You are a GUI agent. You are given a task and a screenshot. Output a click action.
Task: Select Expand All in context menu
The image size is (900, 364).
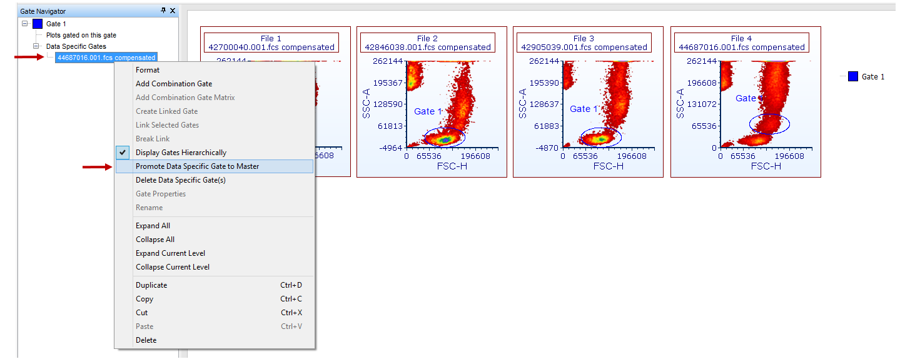pos(153,226)
